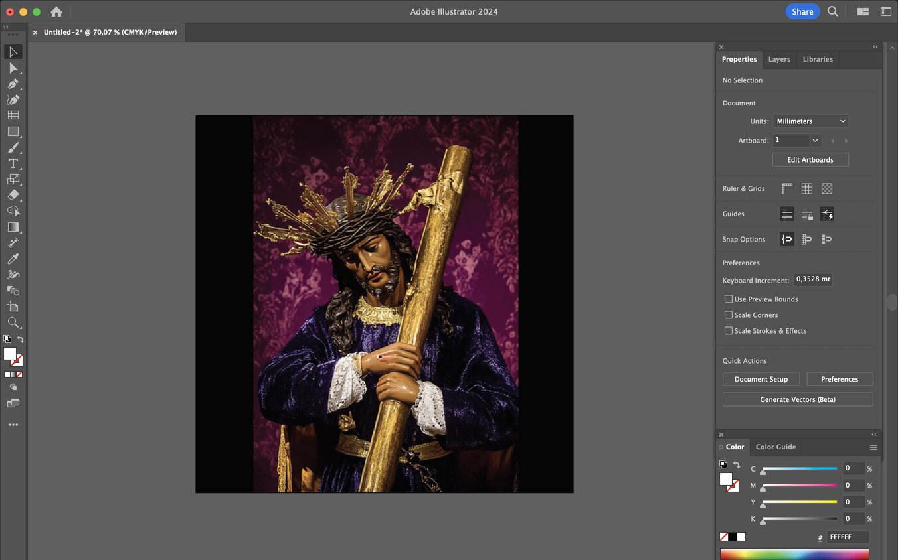The image size is (898, 560).
Task: Click the Share button
Action: pos(802,11)
